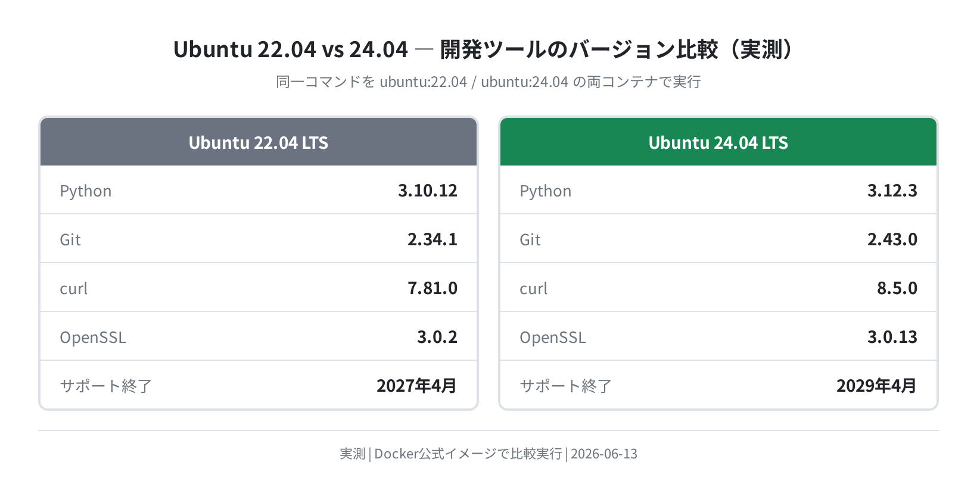Click support end date 2027年4月
The height and width of the screenshot is (487, 977).
coord(417,386)
